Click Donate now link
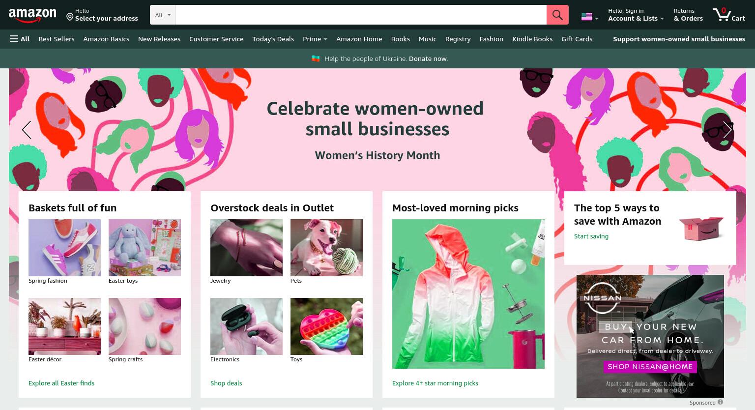Screen dimensions: 755x410 (428, 59)
